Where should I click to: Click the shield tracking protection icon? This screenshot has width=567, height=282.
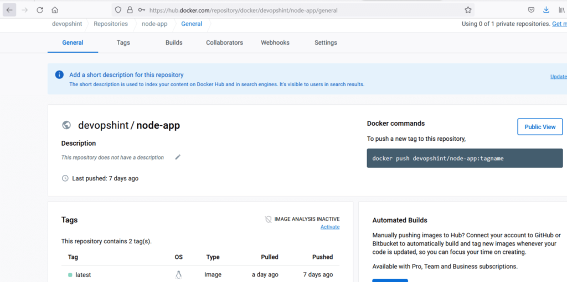(x=118, y=10)
